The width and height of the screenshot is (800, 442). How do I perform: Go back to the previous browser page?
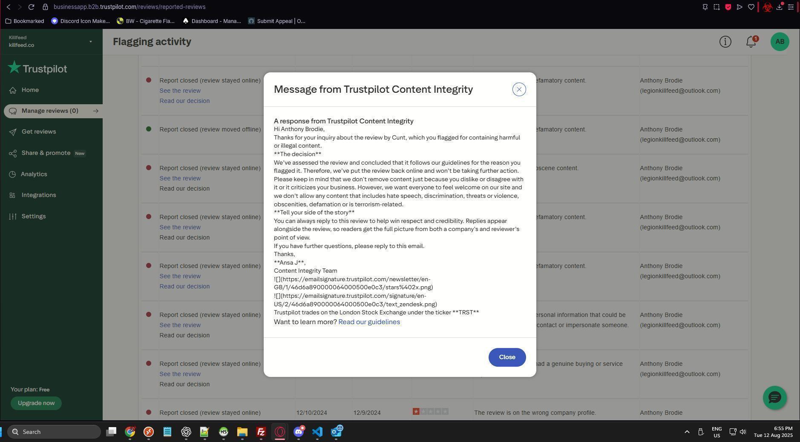(9, 7)
